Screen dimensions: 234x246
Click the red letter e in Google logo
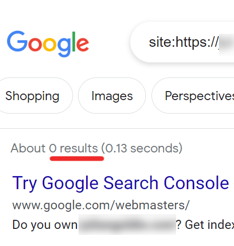[83, 45]
